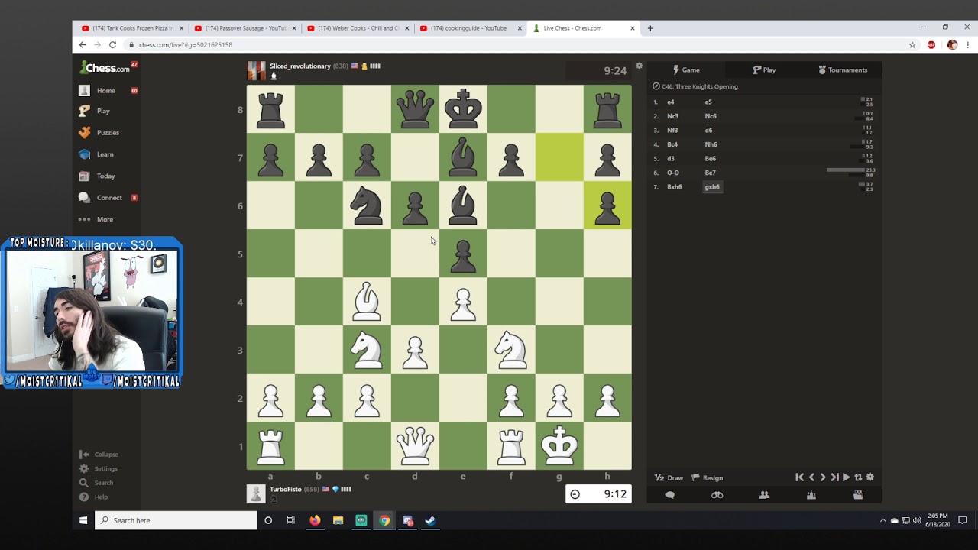Open a new browser tab
Screen dimensions: 978x550
tap(650, 28)
